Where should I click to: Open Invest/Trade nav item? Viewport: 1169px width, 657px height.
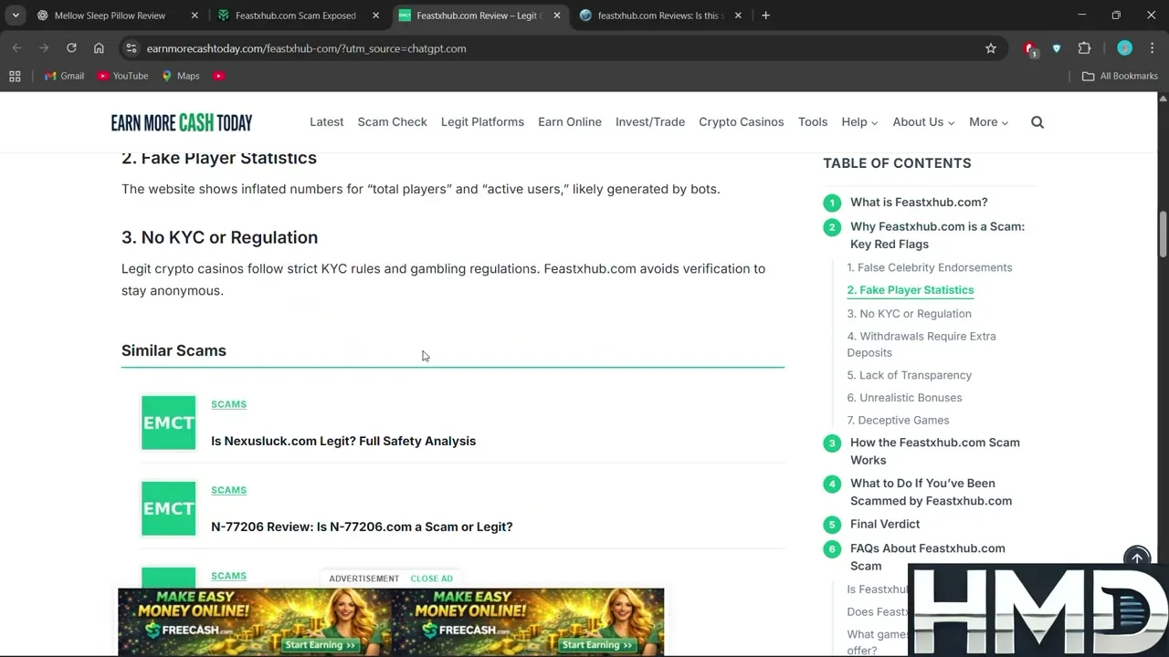(x=650, y=122)
